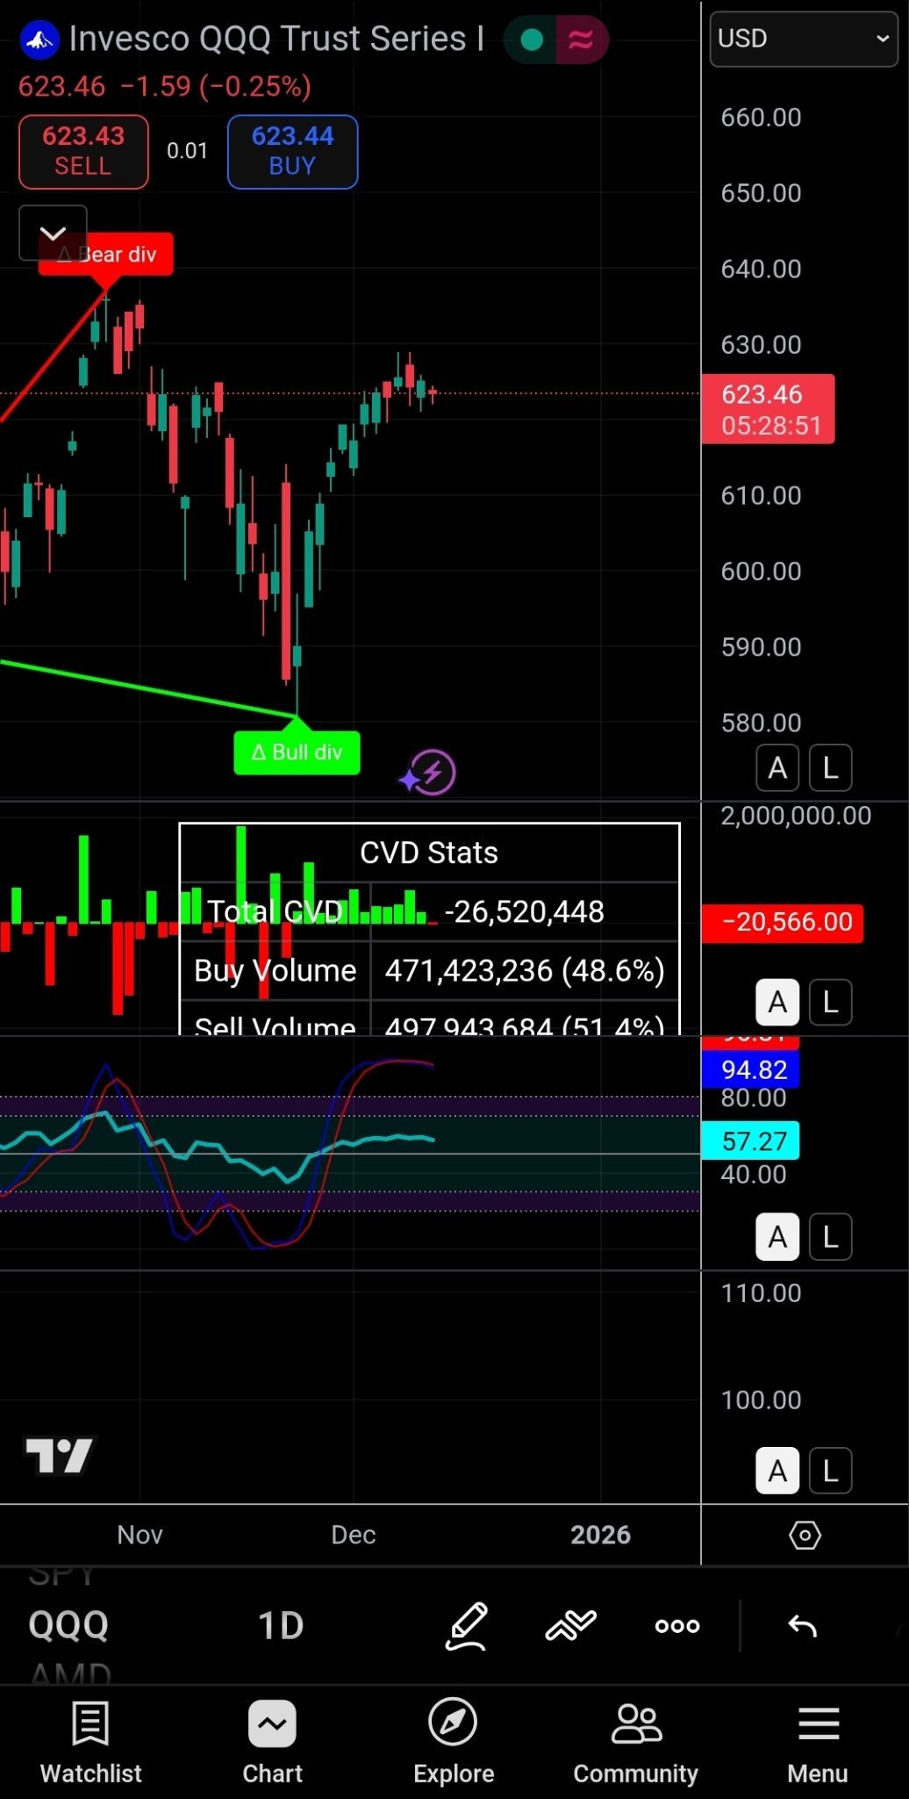
Task: Open the indicators icon
Action: pos(570,1626)
